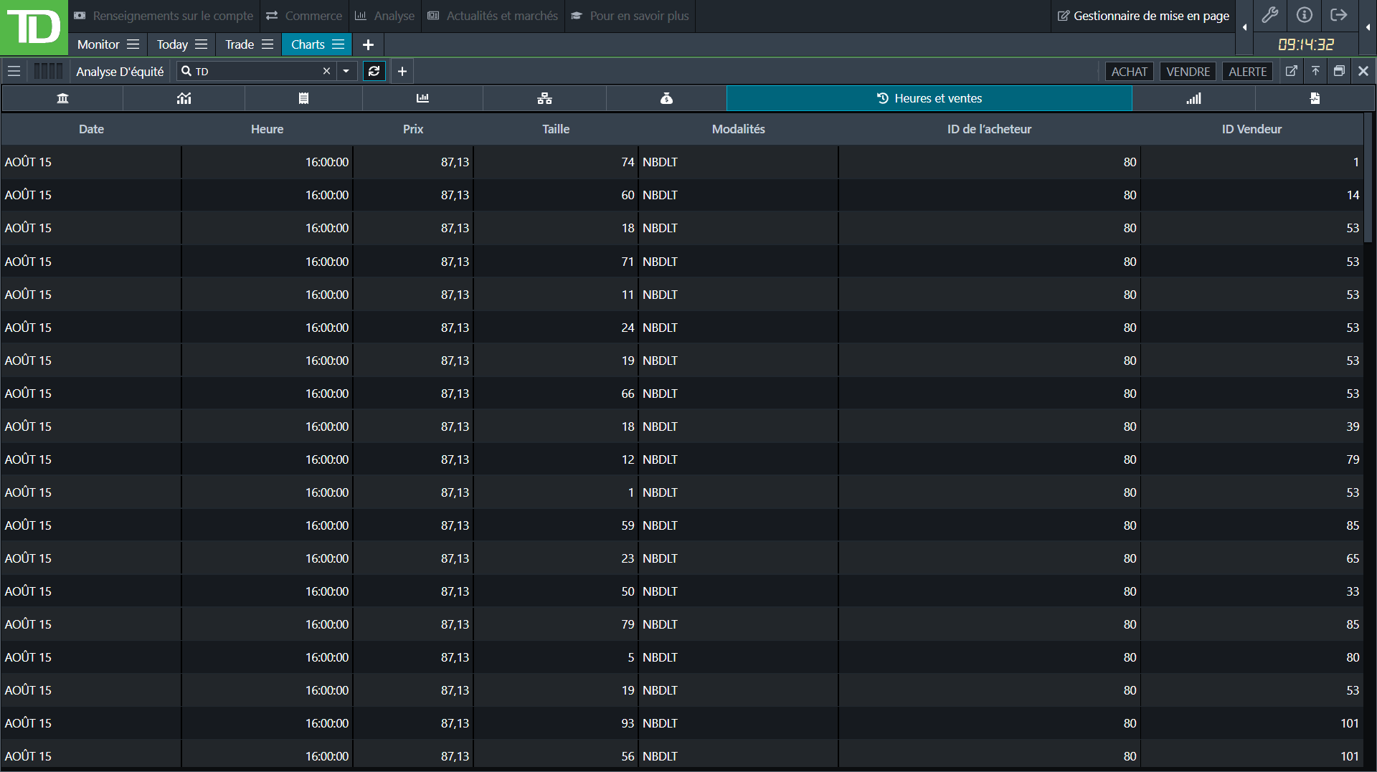1377x772 pixels.
Task: Click the VENDRE button
Action: click(1188, 71)
